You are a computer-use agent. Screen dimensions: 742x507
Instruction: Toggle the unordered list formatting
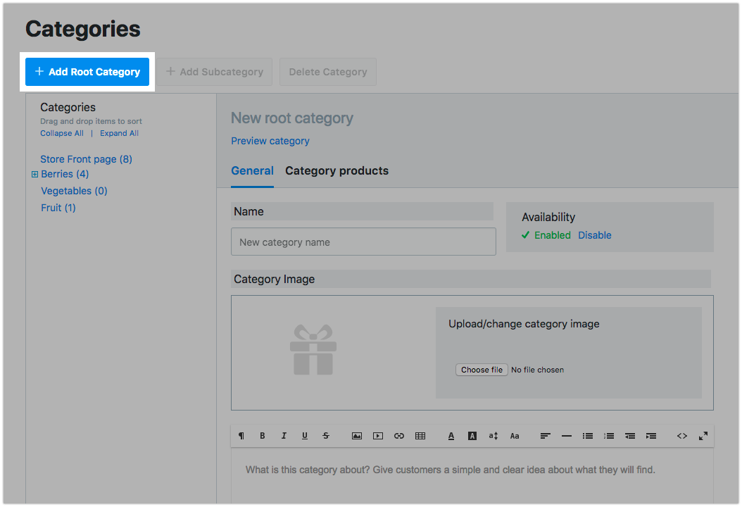[x=587, y=436]
